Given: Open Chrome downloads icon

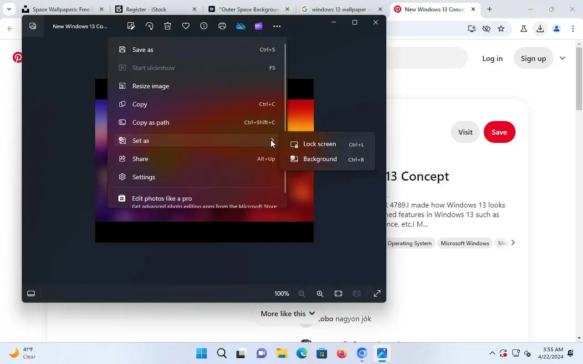Looking at the screenshot, I should [x=540, y=29].
